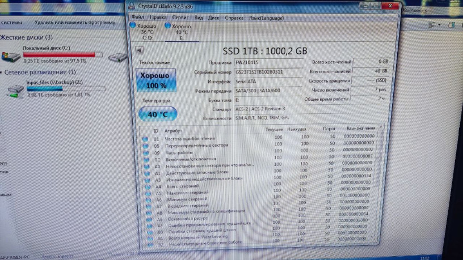Click the status icon of attribute 05
The height and width of the screenshot is (260, 463).
(x=146, y=146)
